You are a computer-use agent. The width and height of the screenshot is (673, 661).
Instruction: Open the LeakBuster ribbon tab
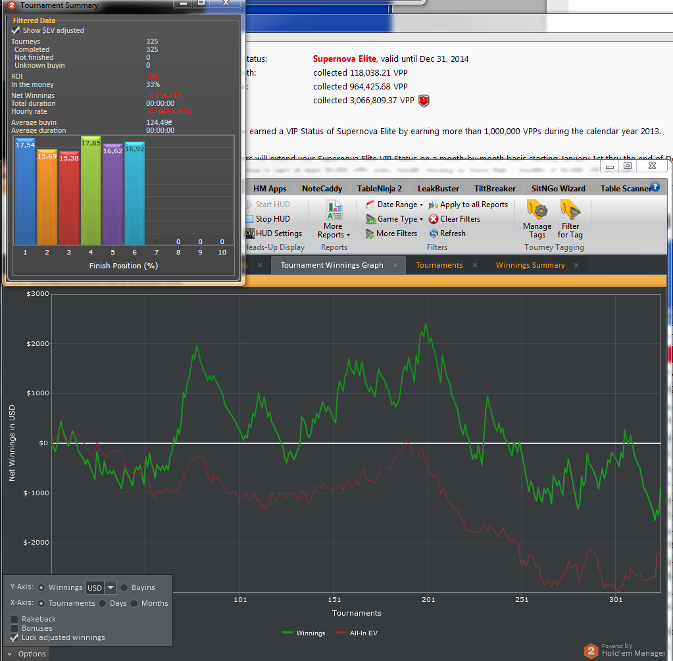[x=438, y=189]
